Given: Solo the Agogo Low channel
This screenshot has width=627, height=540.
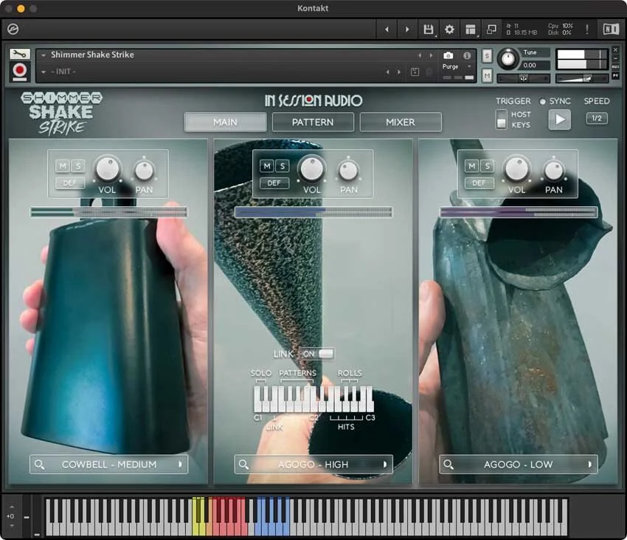Looking at the screenshot, I should [x=487, y=166].
